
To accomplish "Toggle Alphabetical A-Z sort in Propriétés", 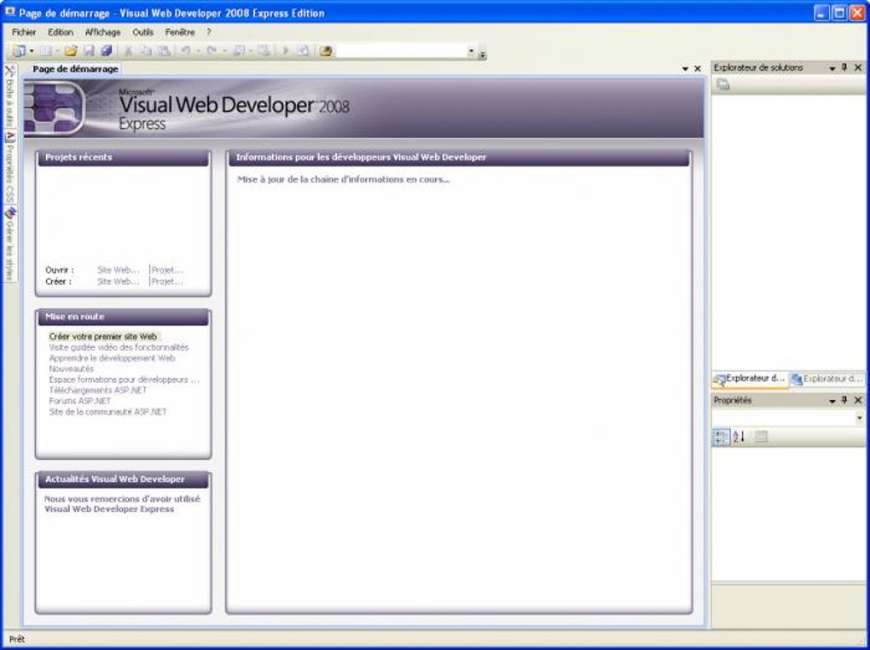I will coord(739,437).
